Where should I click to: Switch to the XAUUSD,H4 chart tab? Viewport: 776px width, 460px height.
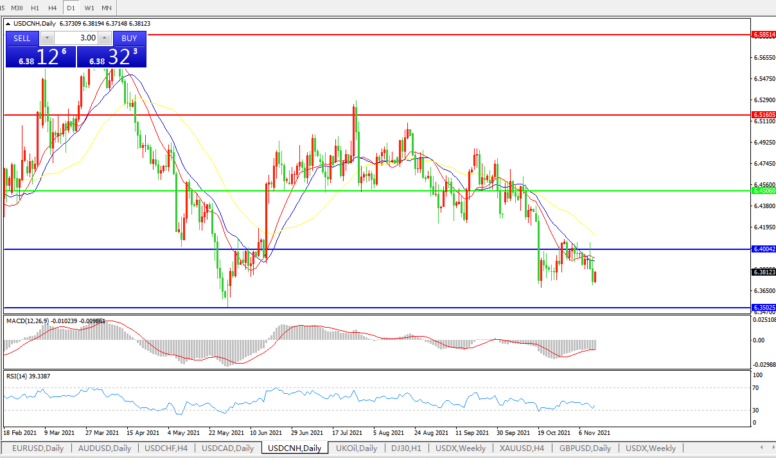(522, 448)
